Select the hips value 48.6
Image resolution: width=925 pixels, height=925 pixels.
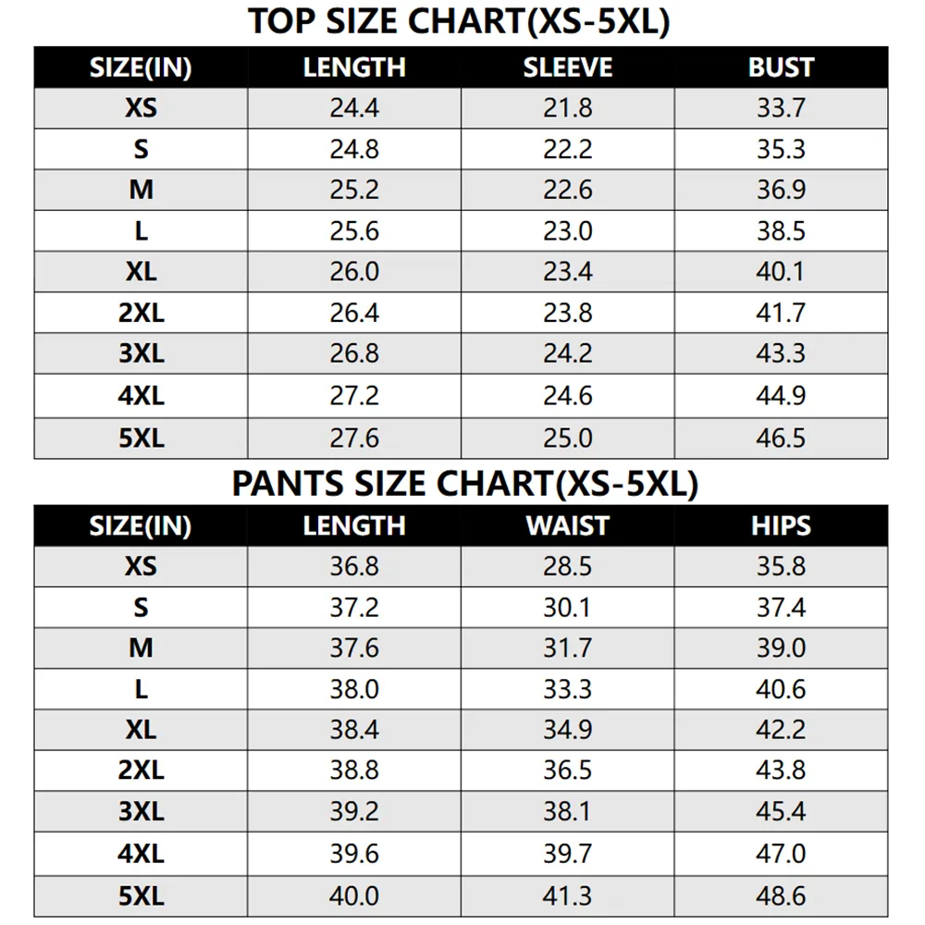781,895
